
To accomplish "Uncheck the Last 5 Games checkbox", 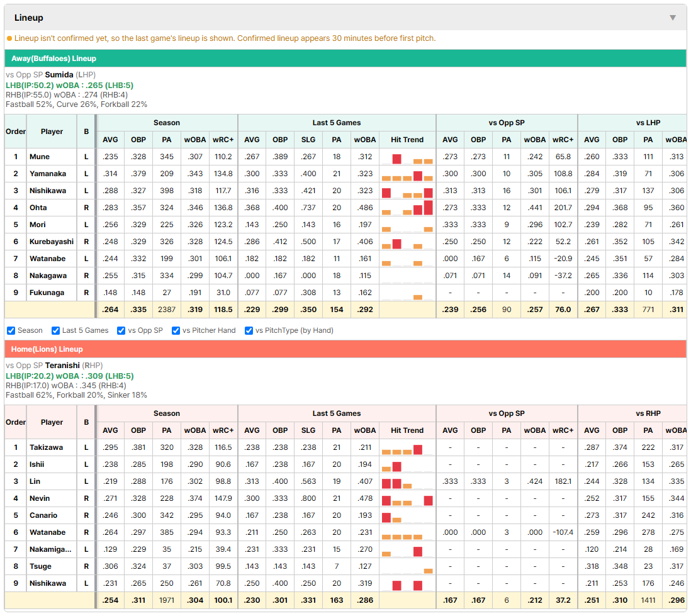I will (55, 330).
